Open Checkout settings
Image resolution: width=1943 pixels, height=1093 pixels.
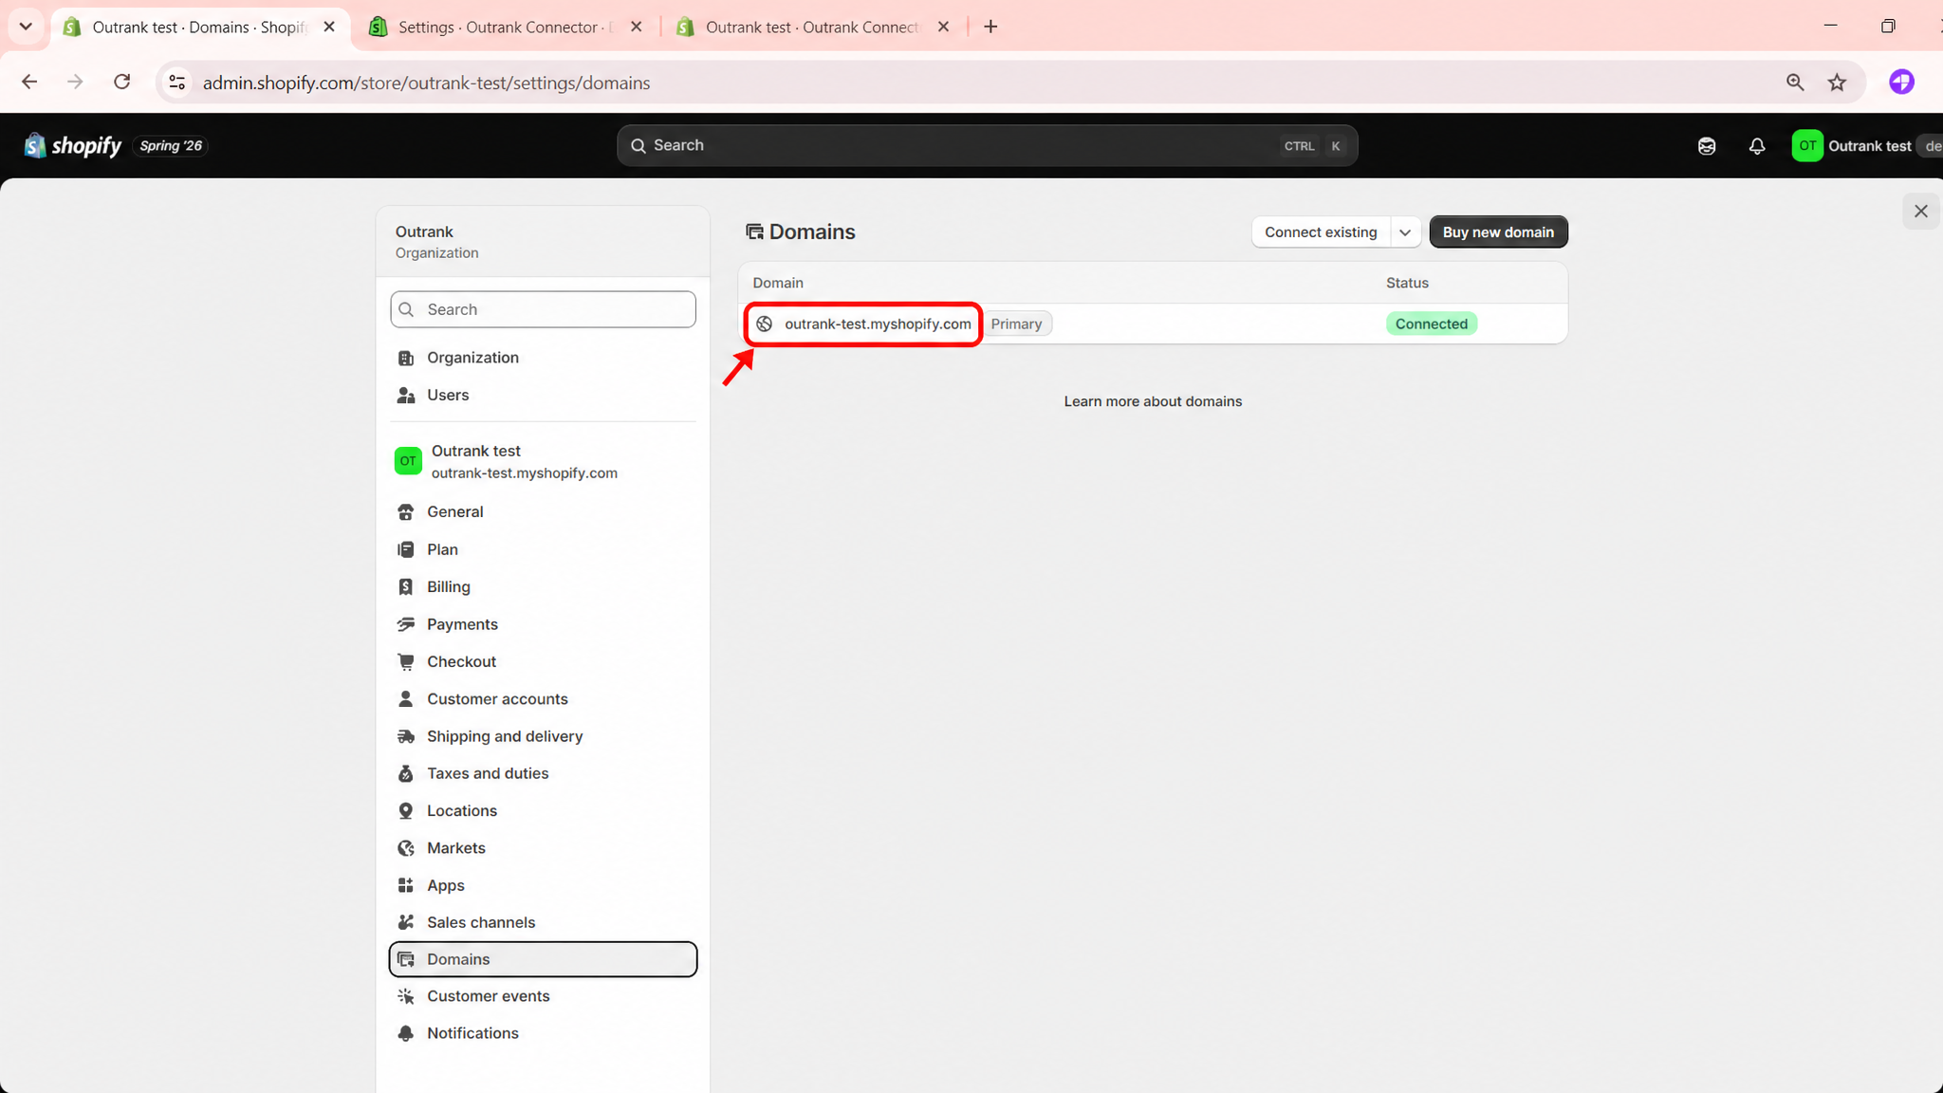coord(543,661)
